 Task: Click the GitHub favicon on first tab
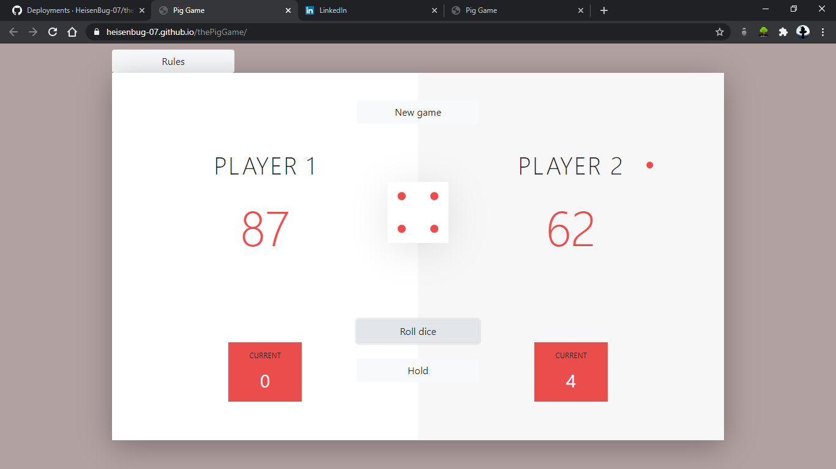pos(17,10)
